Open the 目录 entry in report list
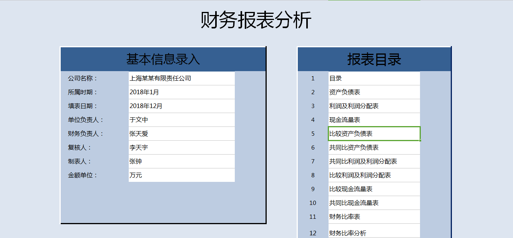The width and height of the screenshot is (513, 238). click(x=374, y=78)
